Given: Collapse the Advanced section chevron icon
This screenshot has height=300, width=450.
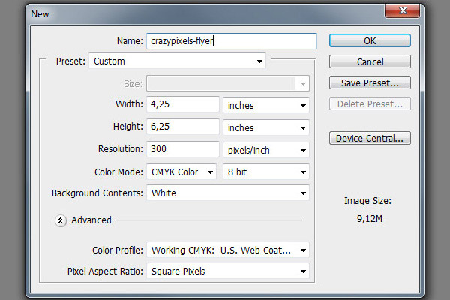Looking at the screenshot, I should (x=61, y=220).
